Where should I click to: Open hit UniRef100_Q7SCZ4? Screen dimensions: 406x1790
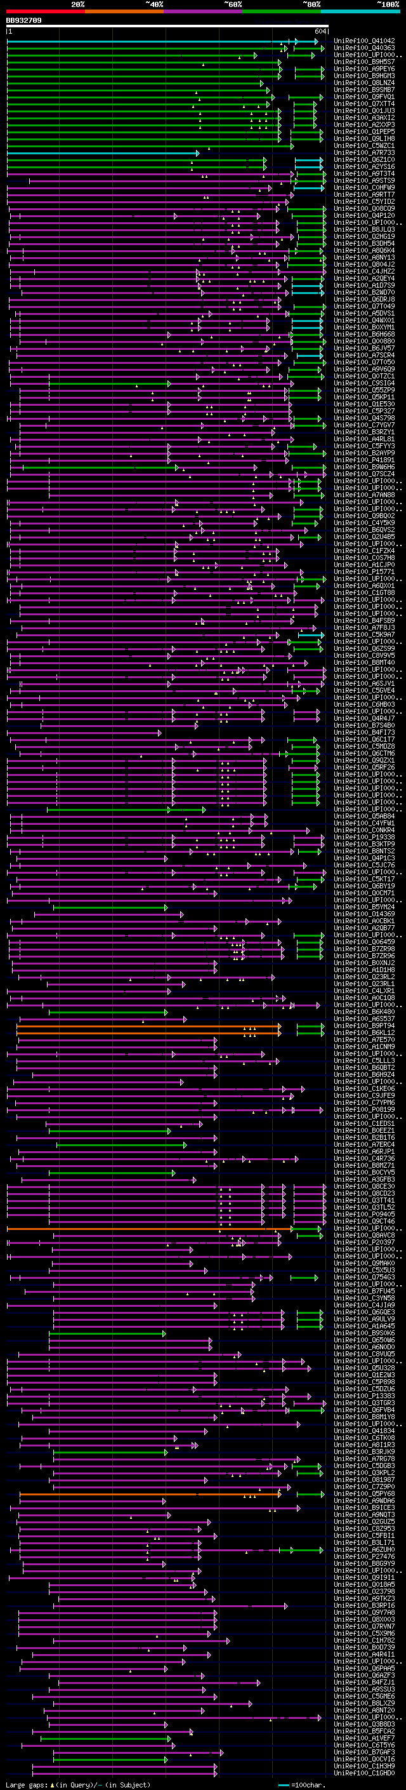[364, 474]
